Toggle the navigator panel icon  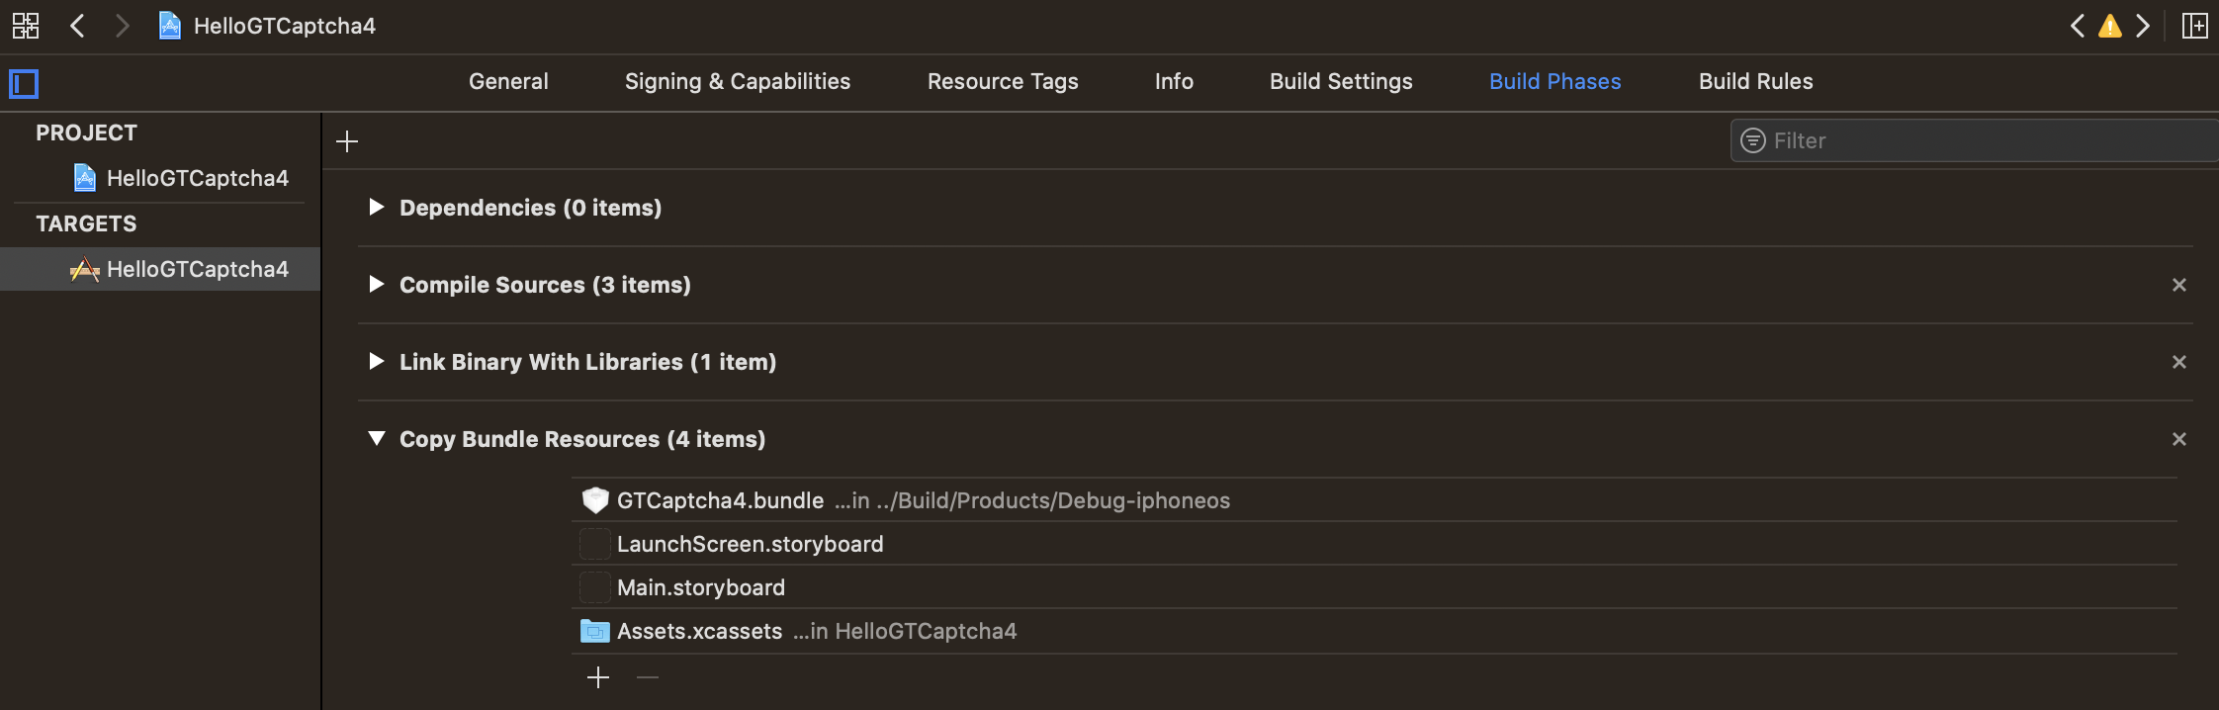coord(23,83)
